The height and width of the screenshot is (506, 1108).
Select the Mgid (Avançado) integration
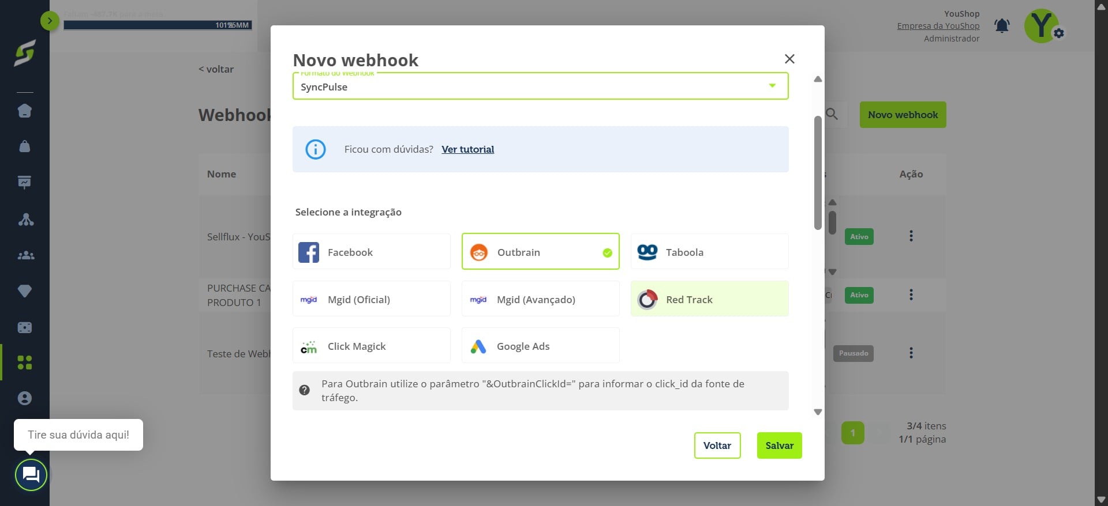point(540,299)
